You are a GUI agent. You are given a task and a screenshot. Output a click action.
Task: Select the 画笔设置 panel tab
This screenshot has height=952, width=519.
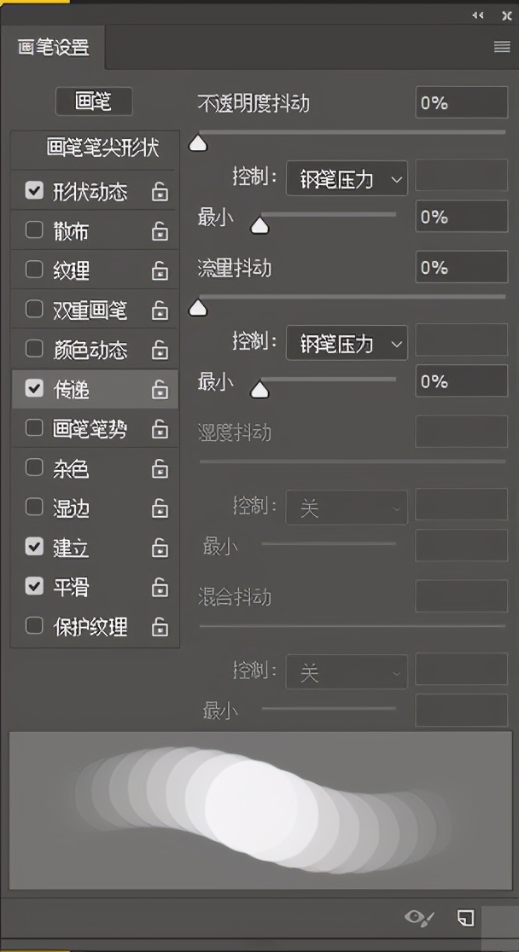(53, 48)
